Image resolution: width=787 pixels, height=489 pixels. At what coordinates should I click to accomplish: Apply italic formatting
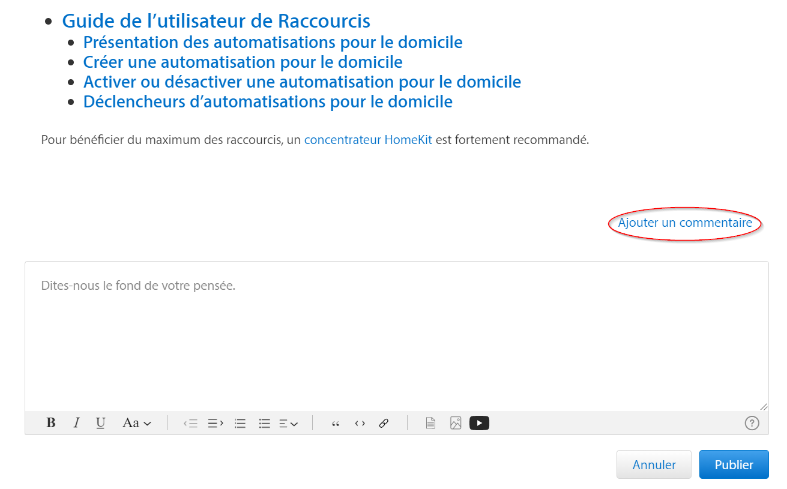tap(76, 423)
